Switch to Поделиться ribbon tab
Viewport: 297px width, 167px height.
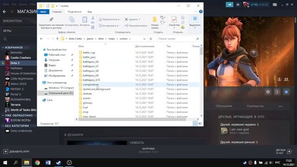pyautogui.click(x=74, y=12)
